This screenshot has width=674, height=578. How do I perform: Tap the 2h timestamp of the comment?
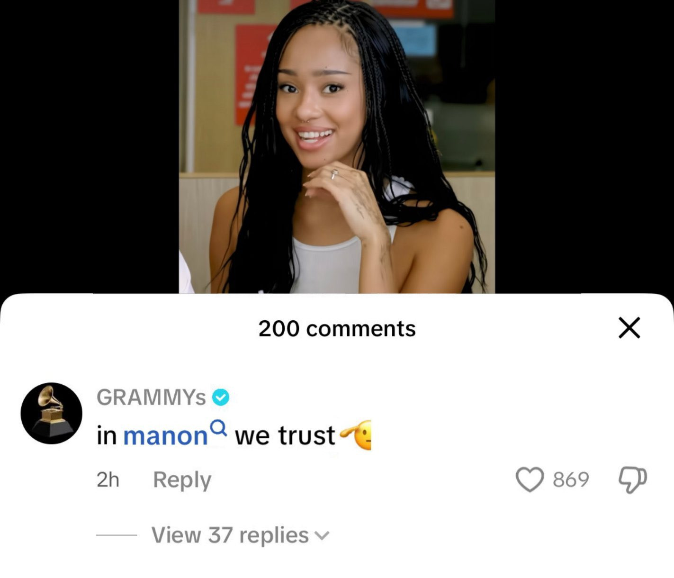(x=108, y=479)
